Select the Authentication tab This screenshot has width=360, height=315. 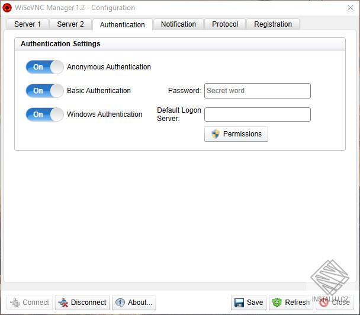pyautogui.click(x=123, y=24)
